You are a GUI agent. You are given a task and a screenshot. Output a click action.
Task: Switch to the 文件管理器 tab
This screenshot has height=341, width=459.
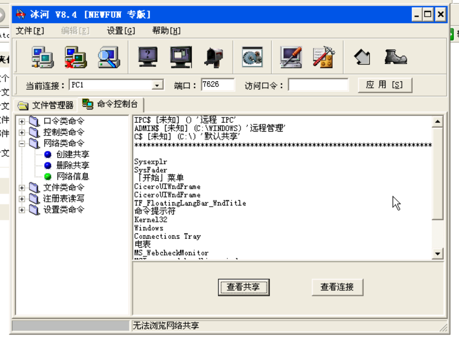(x=46, y=105)
